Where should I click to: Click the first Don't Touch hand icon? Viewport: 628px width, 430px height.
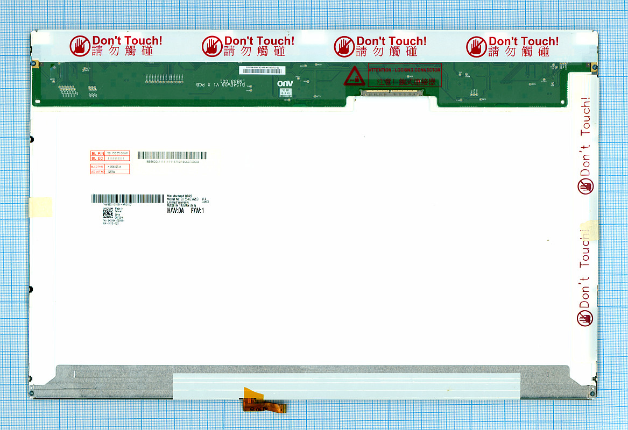(80, 46)
